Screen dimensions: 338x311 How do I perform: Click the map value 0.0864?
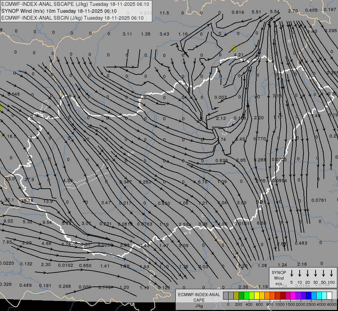pyautogui.click(x=280, y=181)
